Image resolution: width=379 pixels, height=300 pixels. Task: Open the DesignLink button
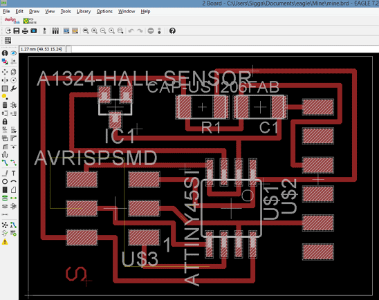coord(12,21)
